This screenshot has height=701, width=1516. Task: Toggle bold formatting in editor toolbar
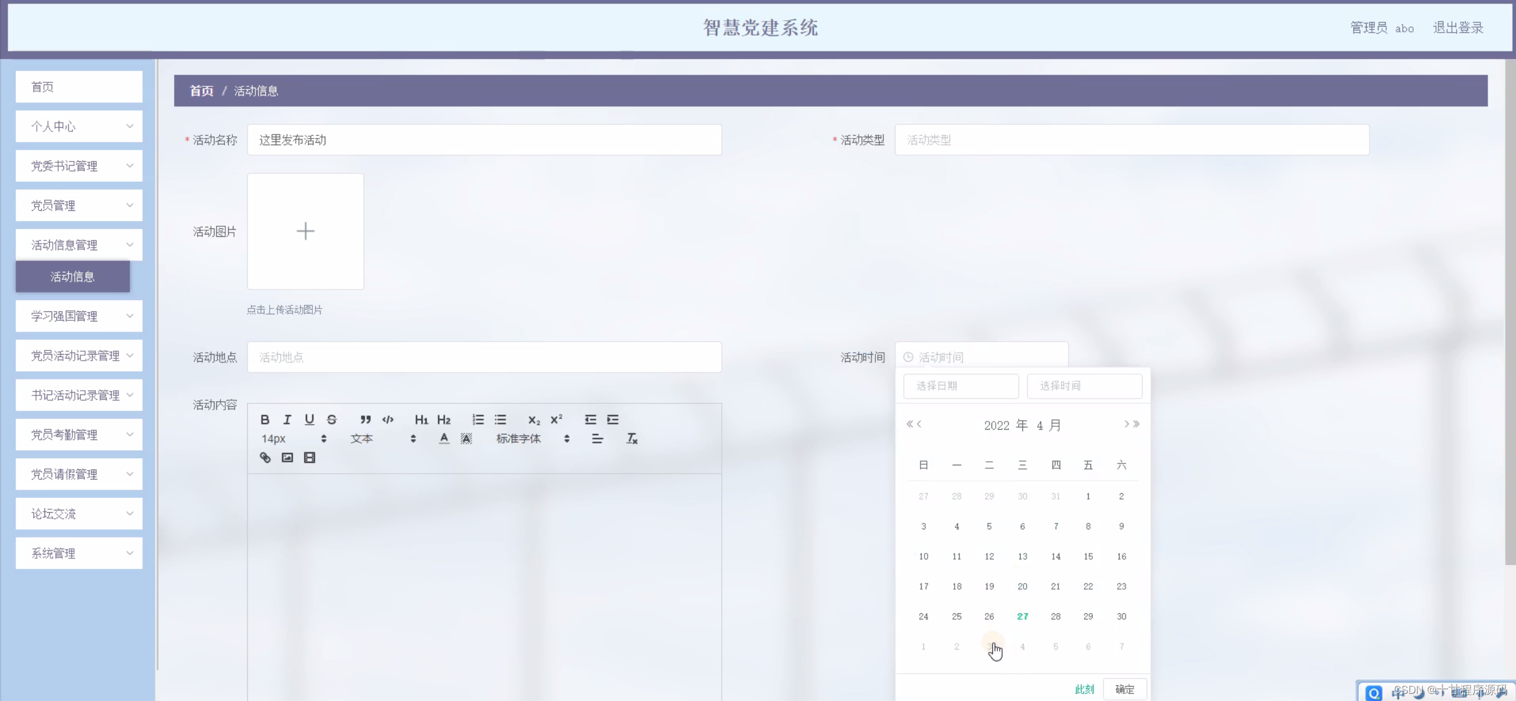[x=265, y=419]
